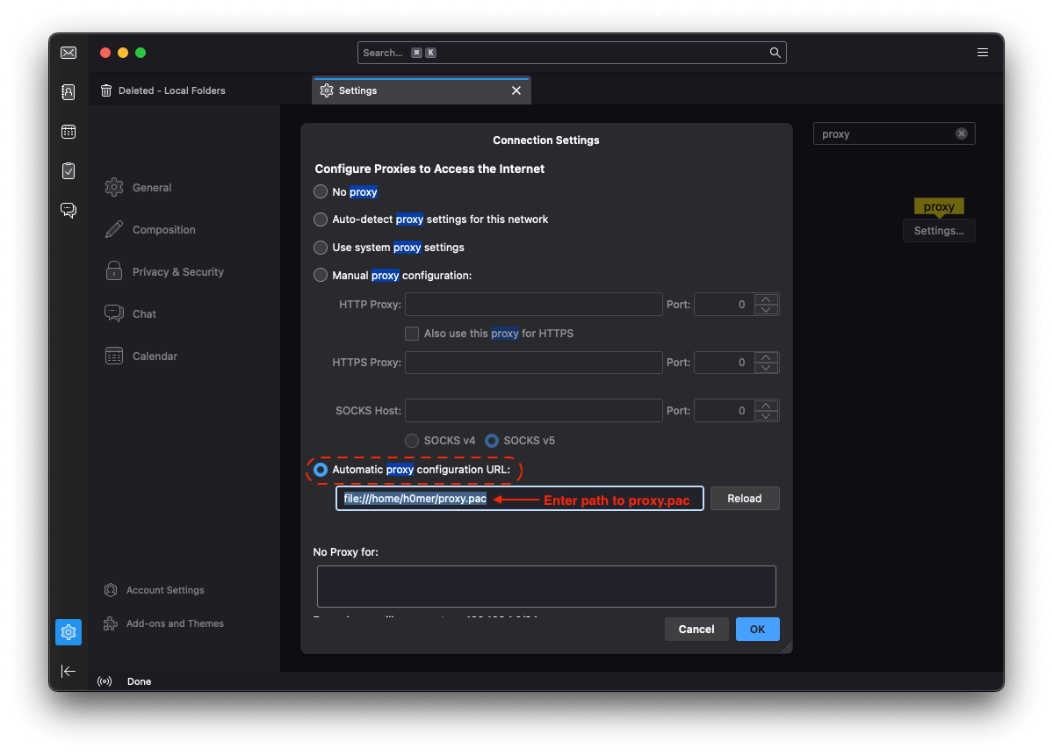Open the Calendar space in sidebar

[x=69, y=132]
